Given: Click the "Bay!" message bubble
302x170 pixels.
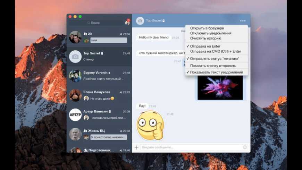Looking at the screenshot, I should [142, 106].
